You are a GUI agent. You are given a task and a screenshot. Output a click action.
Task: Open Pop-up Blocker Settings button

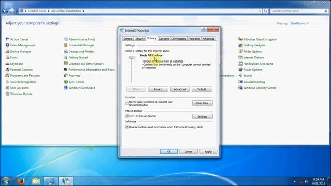[x=202, y=116]
